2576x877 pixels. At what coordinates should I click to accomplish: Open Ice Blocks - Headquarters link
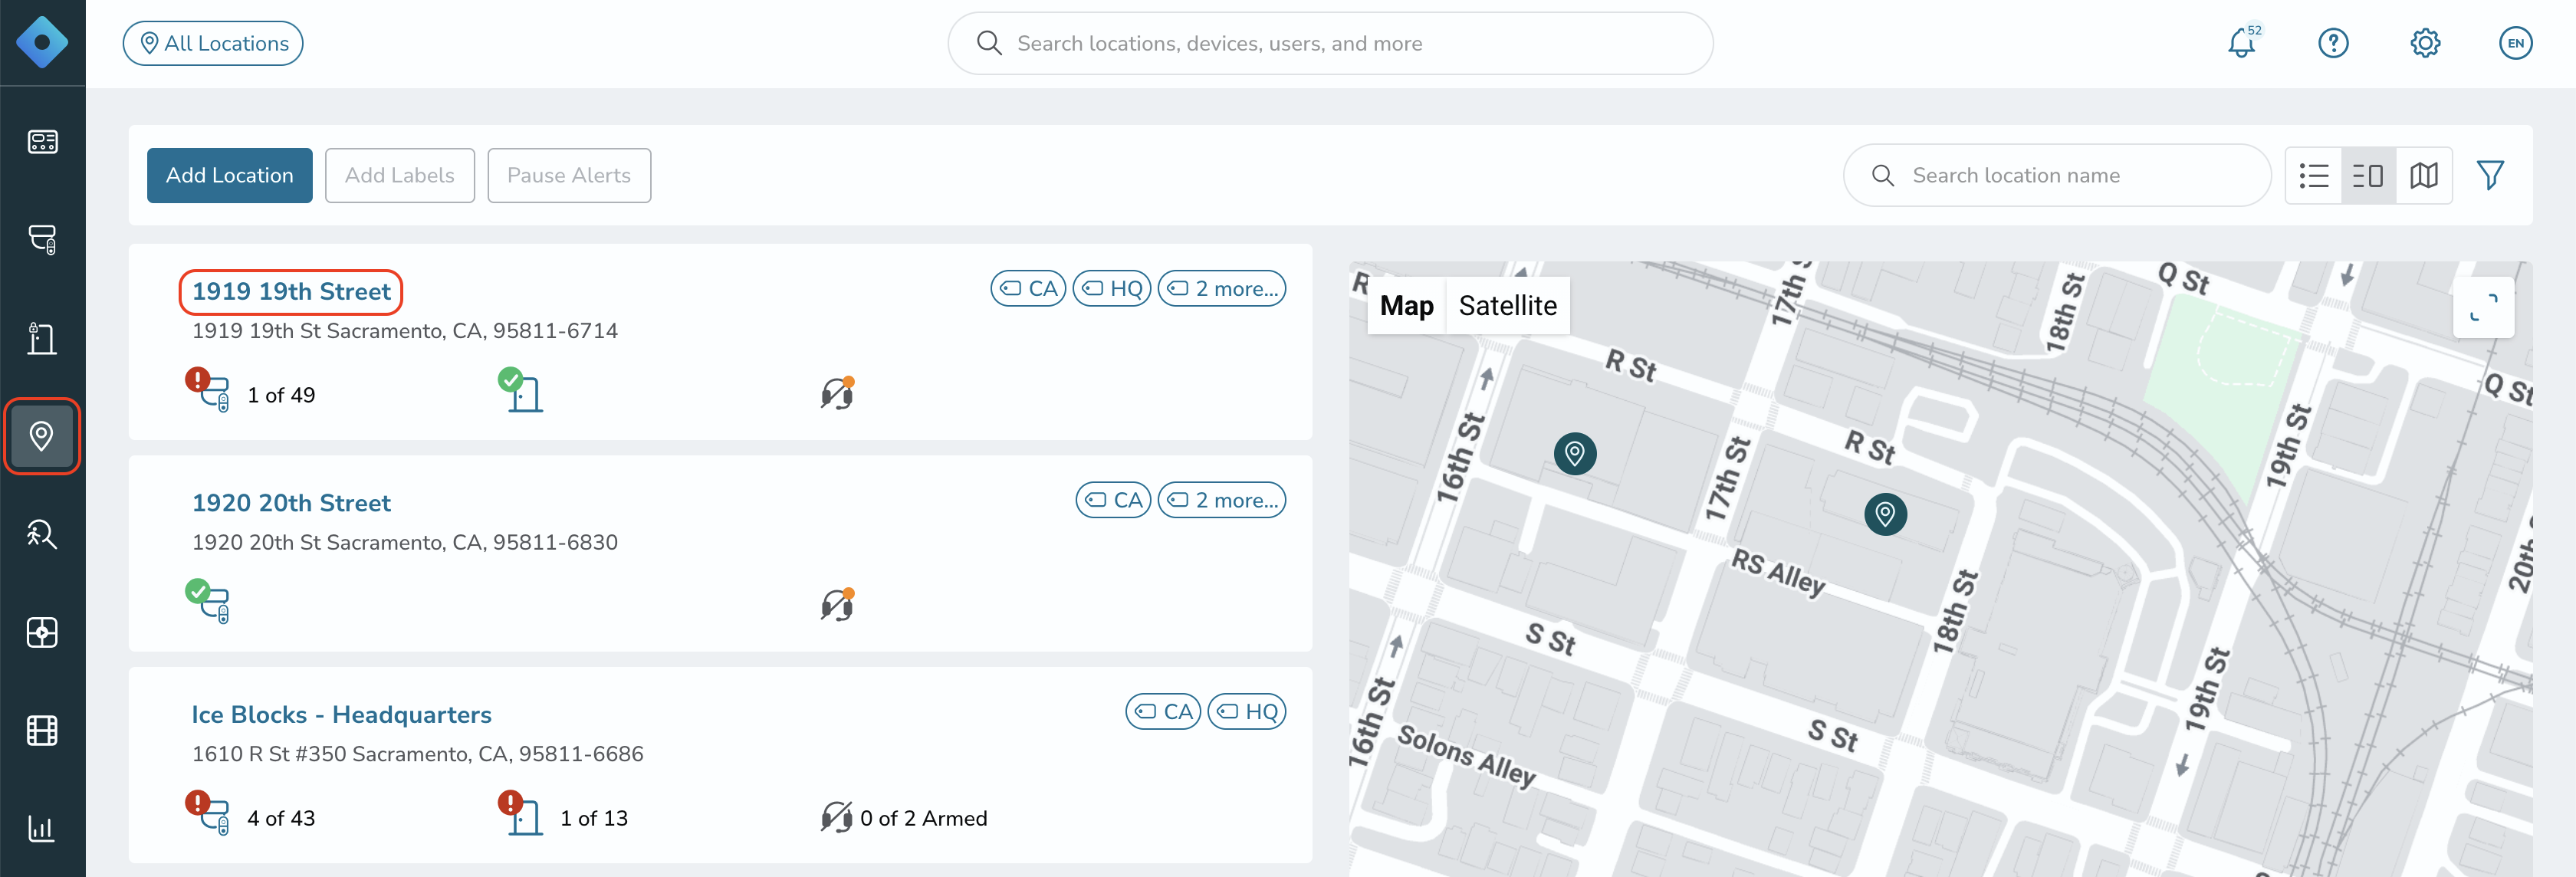(x=342, y=715)
